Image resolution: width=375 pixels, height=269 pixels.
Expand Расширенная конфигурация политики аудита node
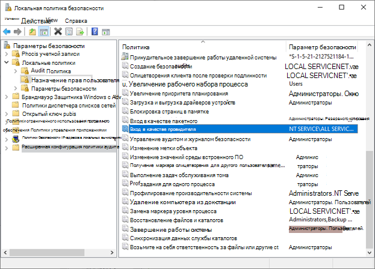7,148
